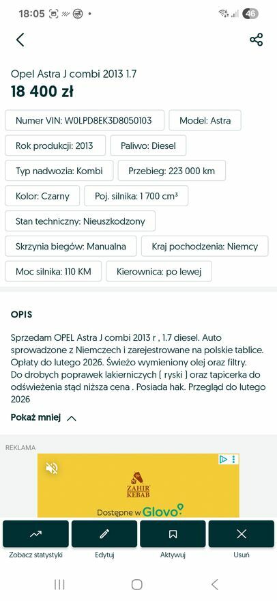Open the ad choices info icon
The height and width of the screenshot is (601, 277).
click(223, 459)
